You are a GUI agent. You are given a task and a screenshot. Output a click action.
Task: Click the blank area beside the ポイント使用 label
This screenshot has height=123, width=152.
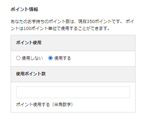coord(88,43)
